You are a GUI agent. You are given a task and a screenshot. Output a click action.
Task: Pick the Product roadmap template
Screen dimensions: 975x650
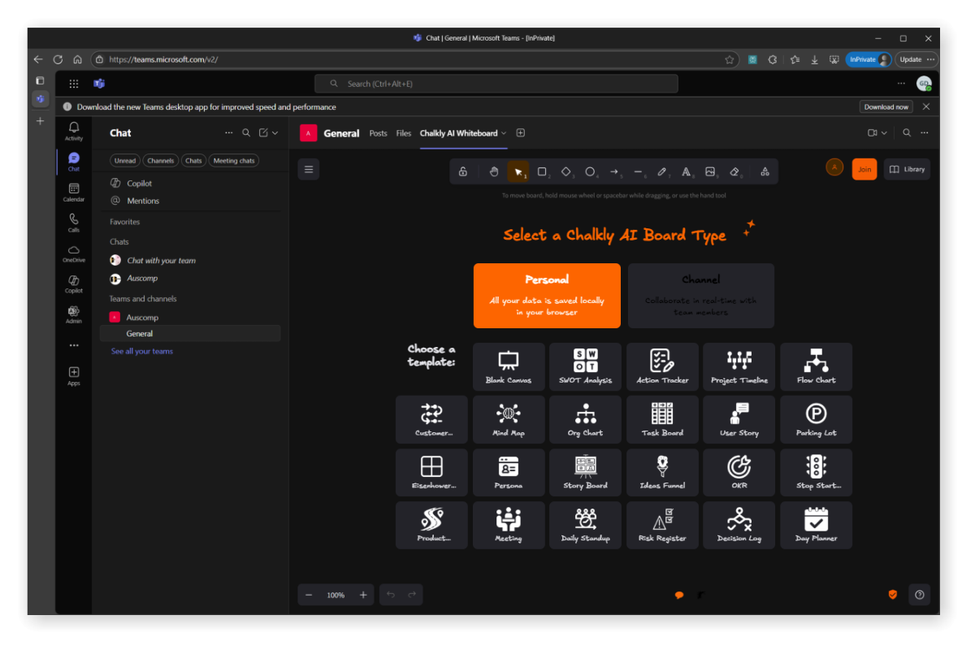(x=431, y=526)
